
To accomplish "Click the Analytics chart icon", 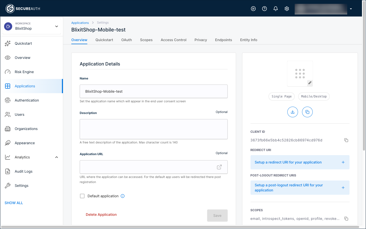I will 8,157.
